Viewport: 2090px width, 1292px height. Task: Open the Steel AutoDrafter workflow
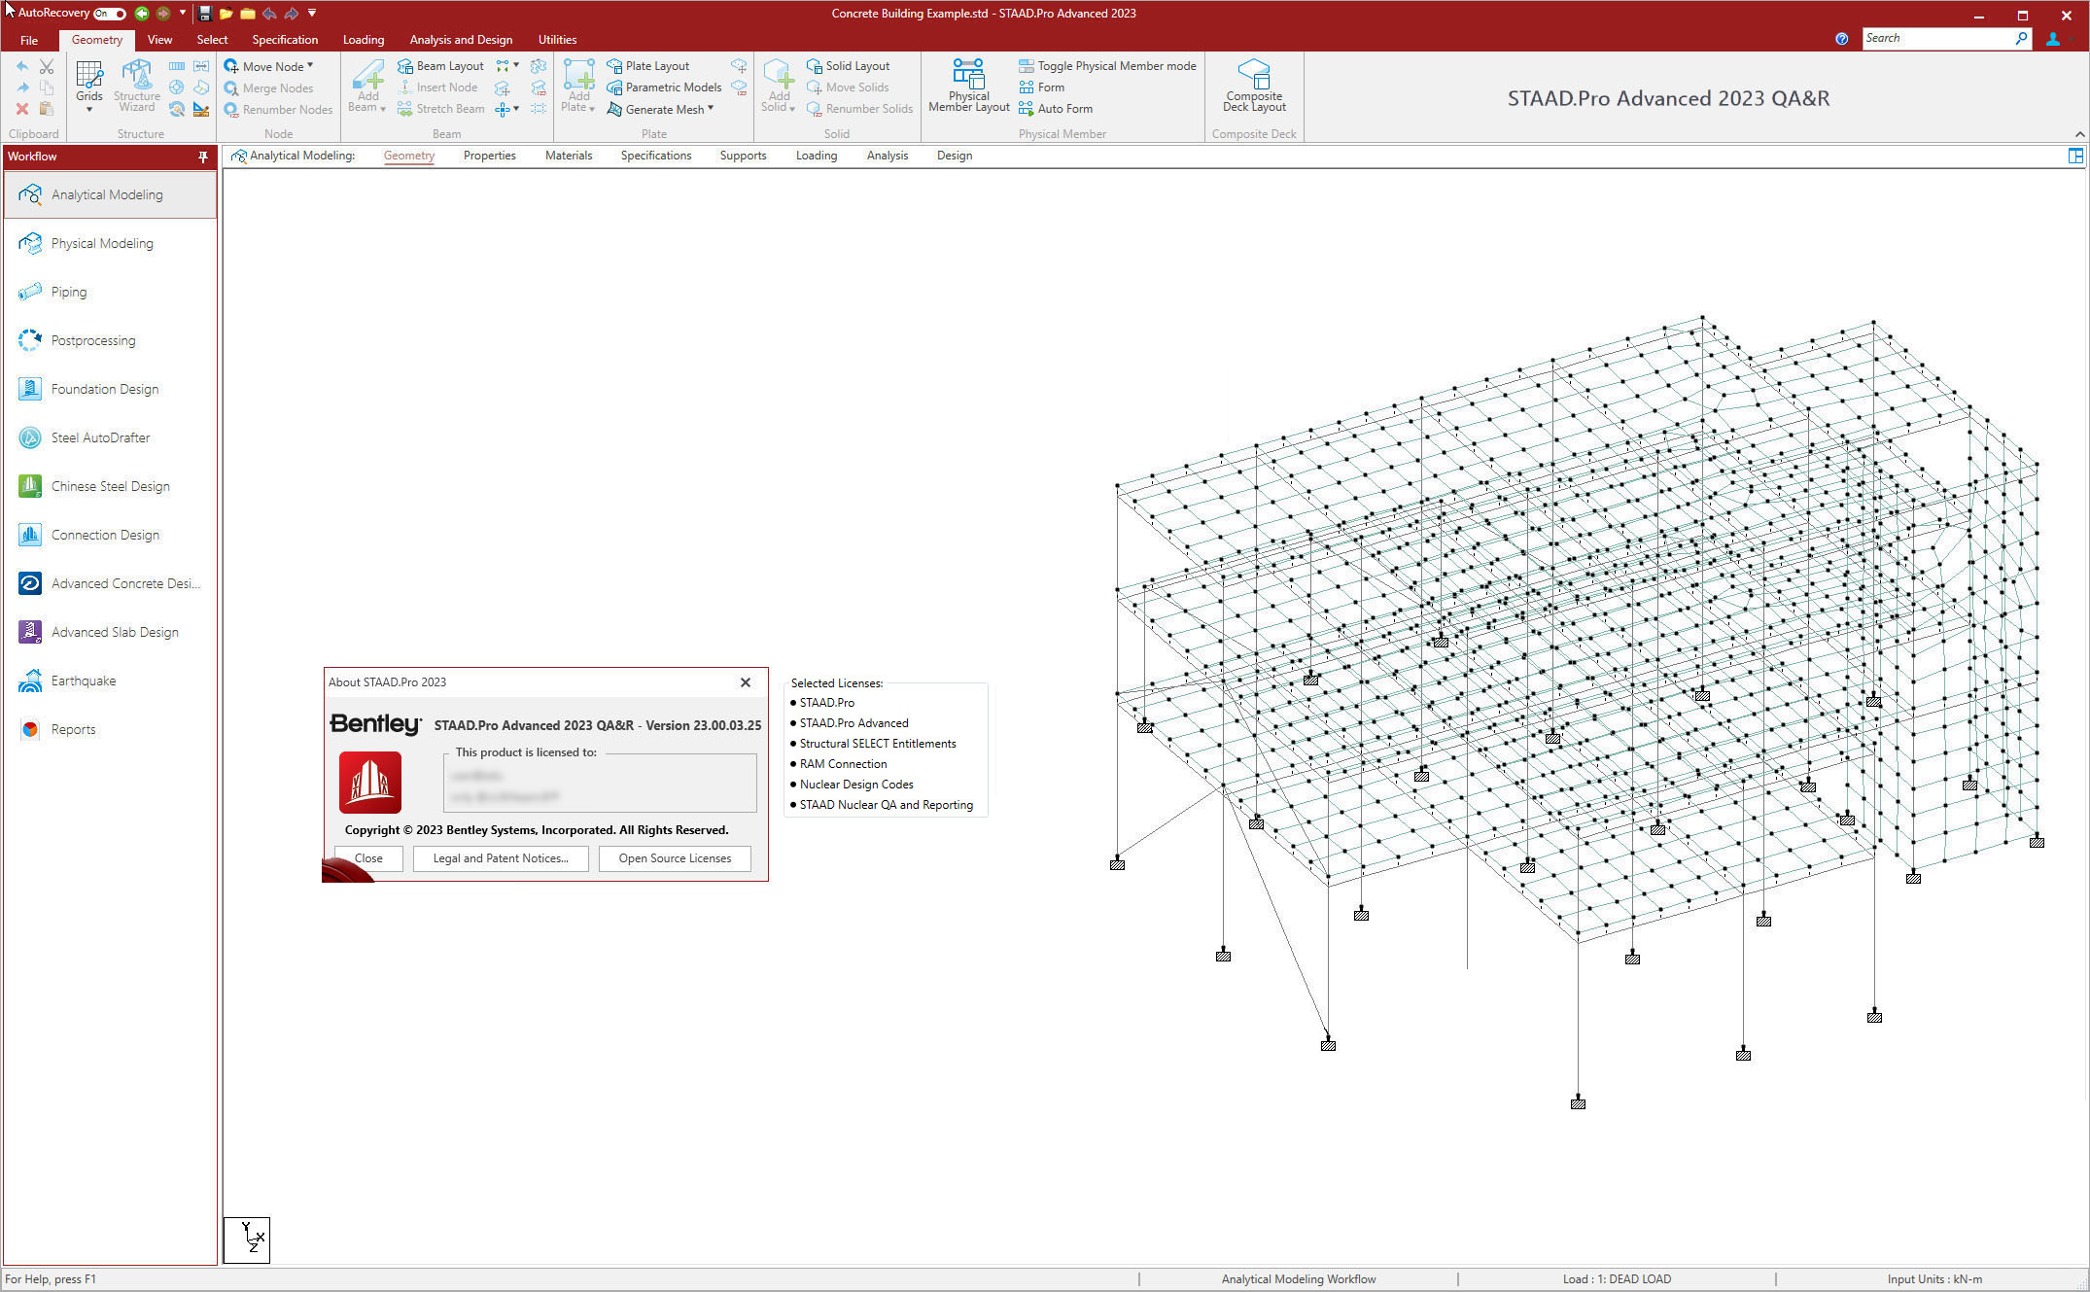[x=110, y=437]
